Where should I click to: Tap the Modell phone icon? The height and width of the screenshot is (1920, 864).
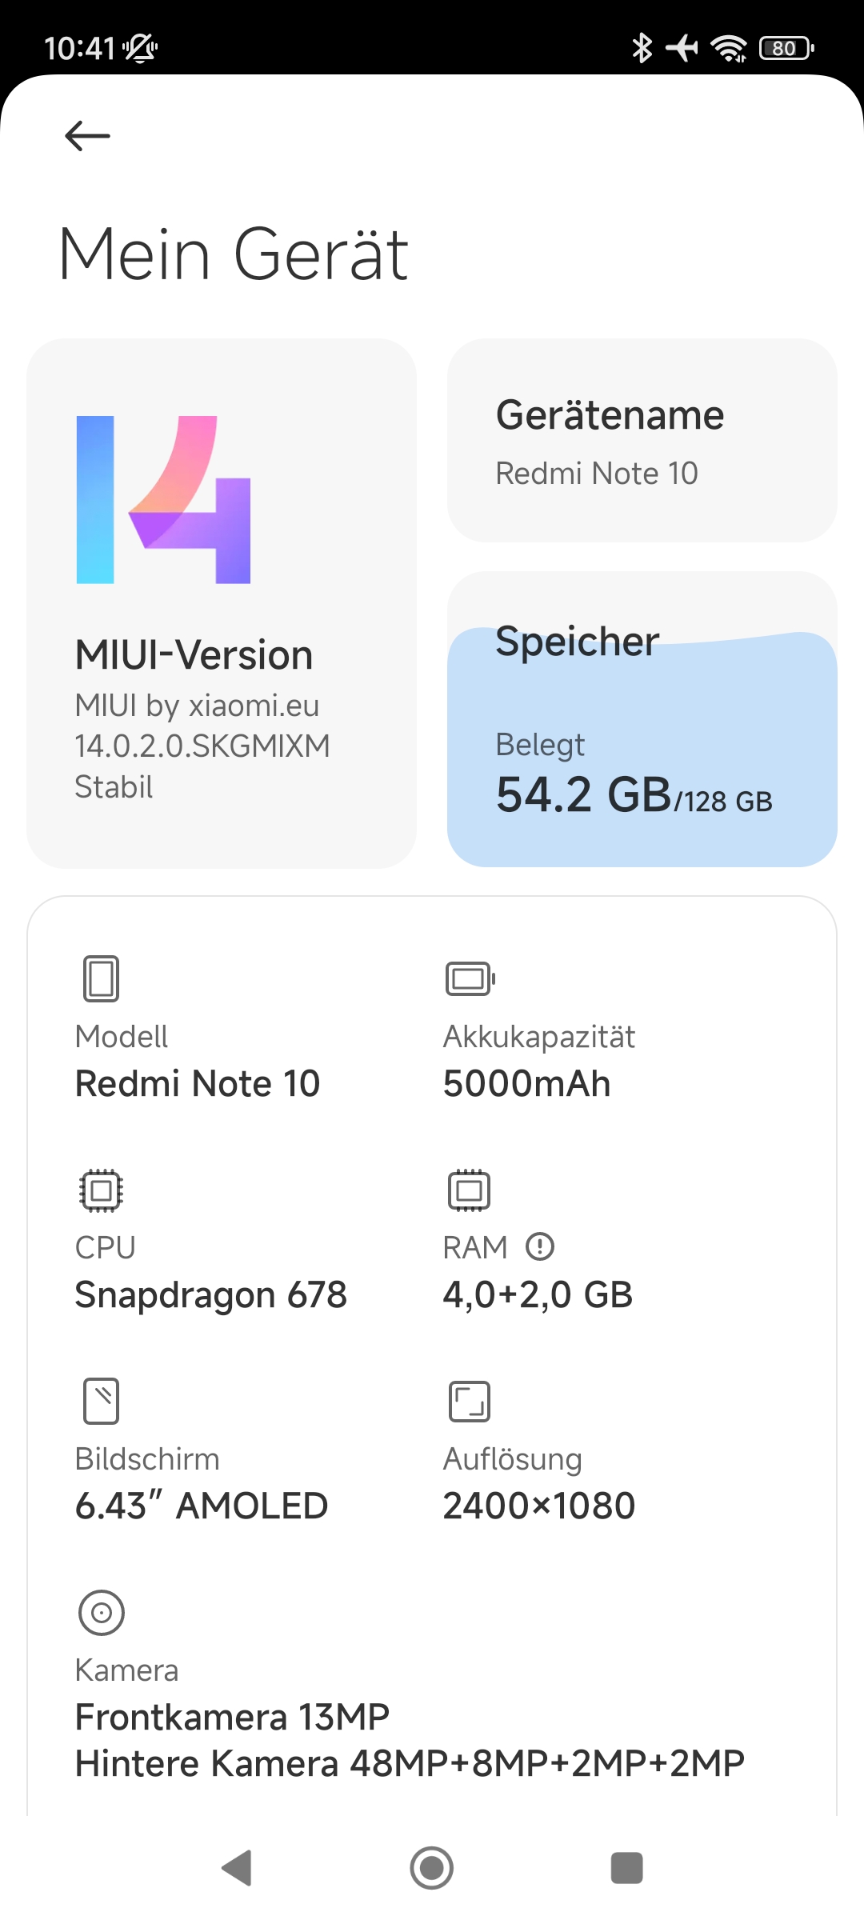[x=102, y=978]
